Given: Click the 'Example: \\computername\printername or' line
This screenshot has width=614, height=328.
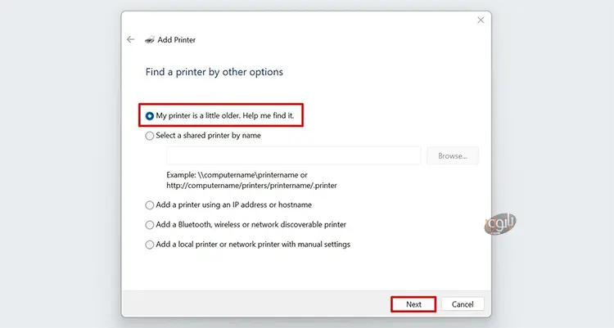Looking at the screenshot, I should click(x=237, y=175).
